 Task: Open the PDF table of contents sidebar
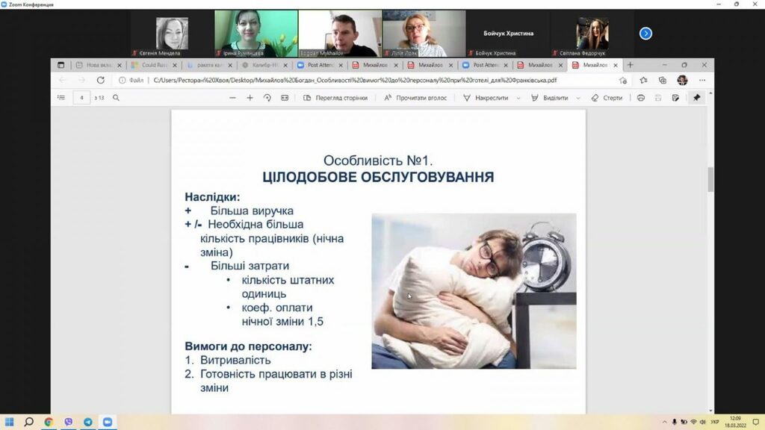[x=61, y=98]
